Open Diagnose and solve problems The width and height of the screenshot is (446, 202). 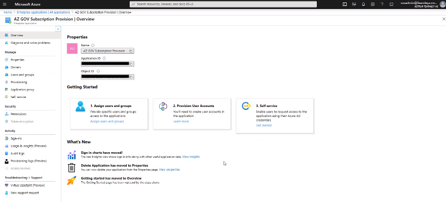point(30,43)
